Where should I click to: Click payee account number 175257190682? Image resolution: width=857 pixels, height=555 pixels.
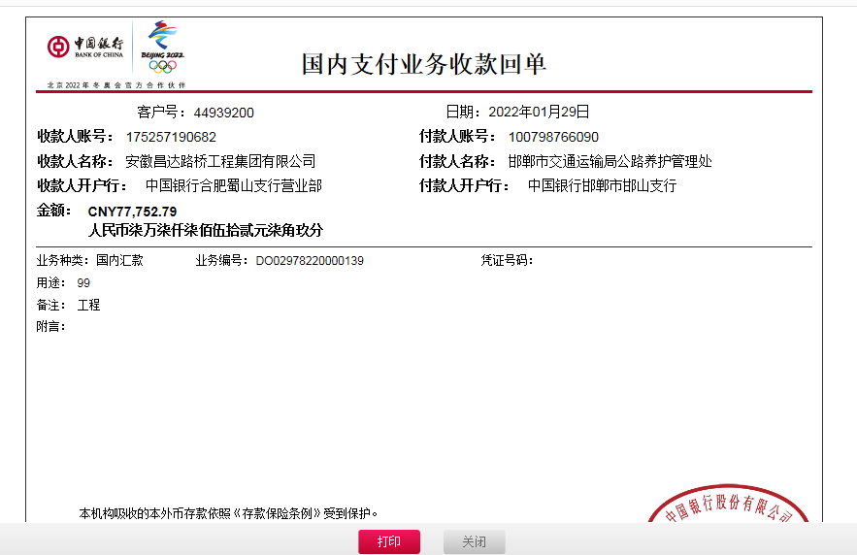coord(171,137)
